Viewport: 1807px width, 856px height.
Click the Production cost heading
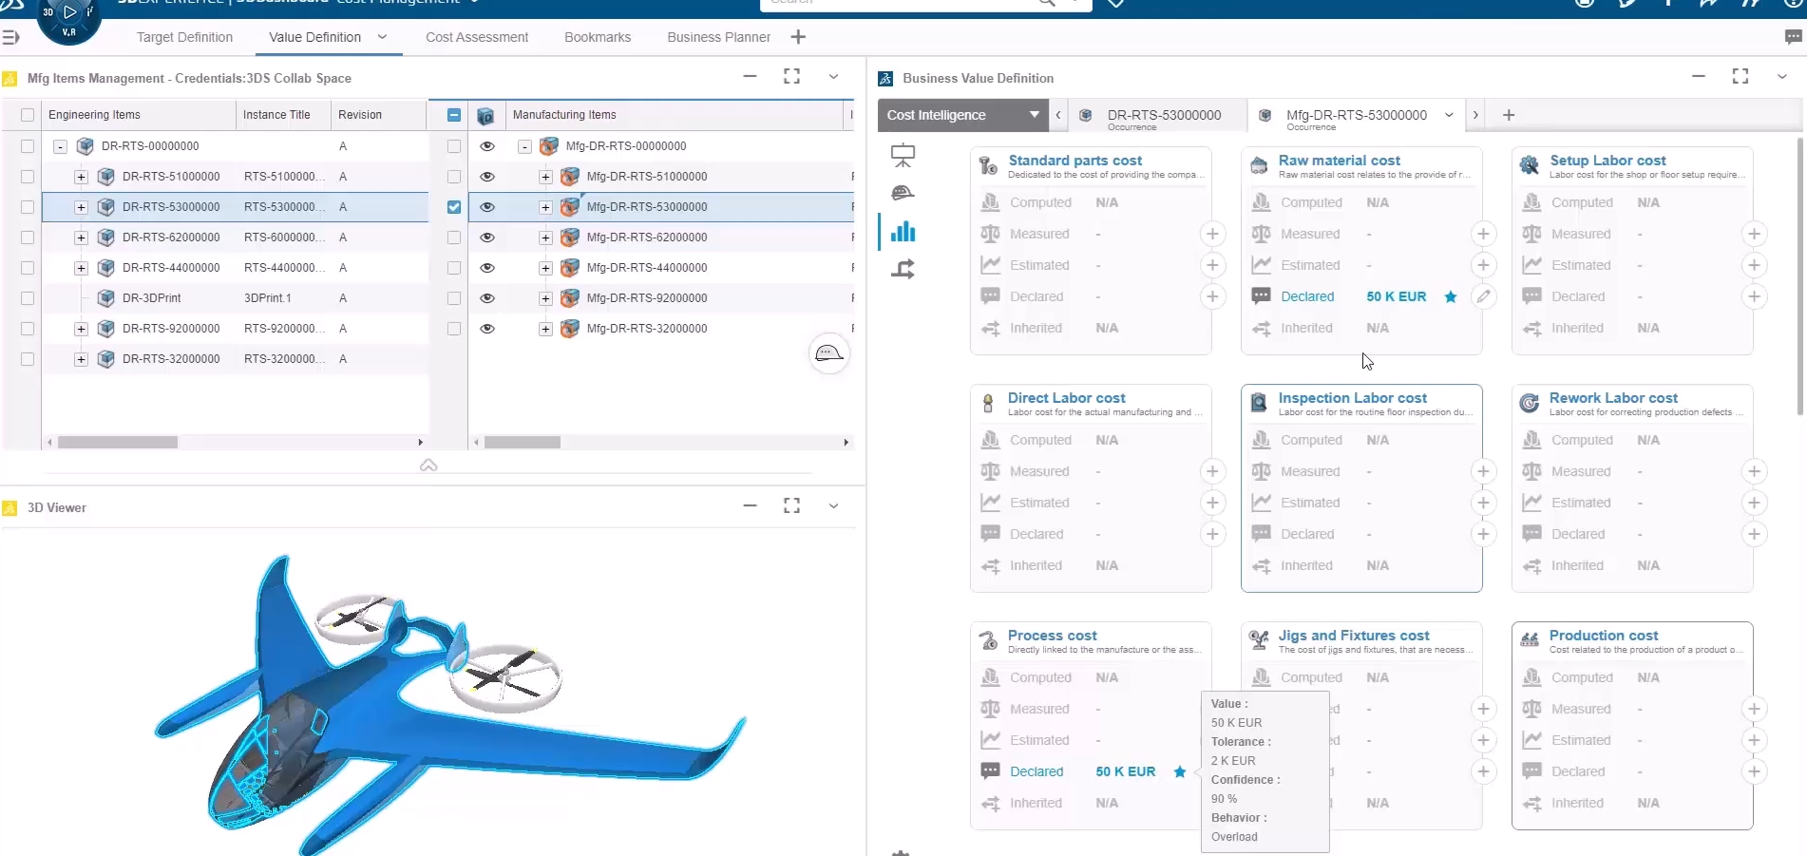(x=1603, y=636)
